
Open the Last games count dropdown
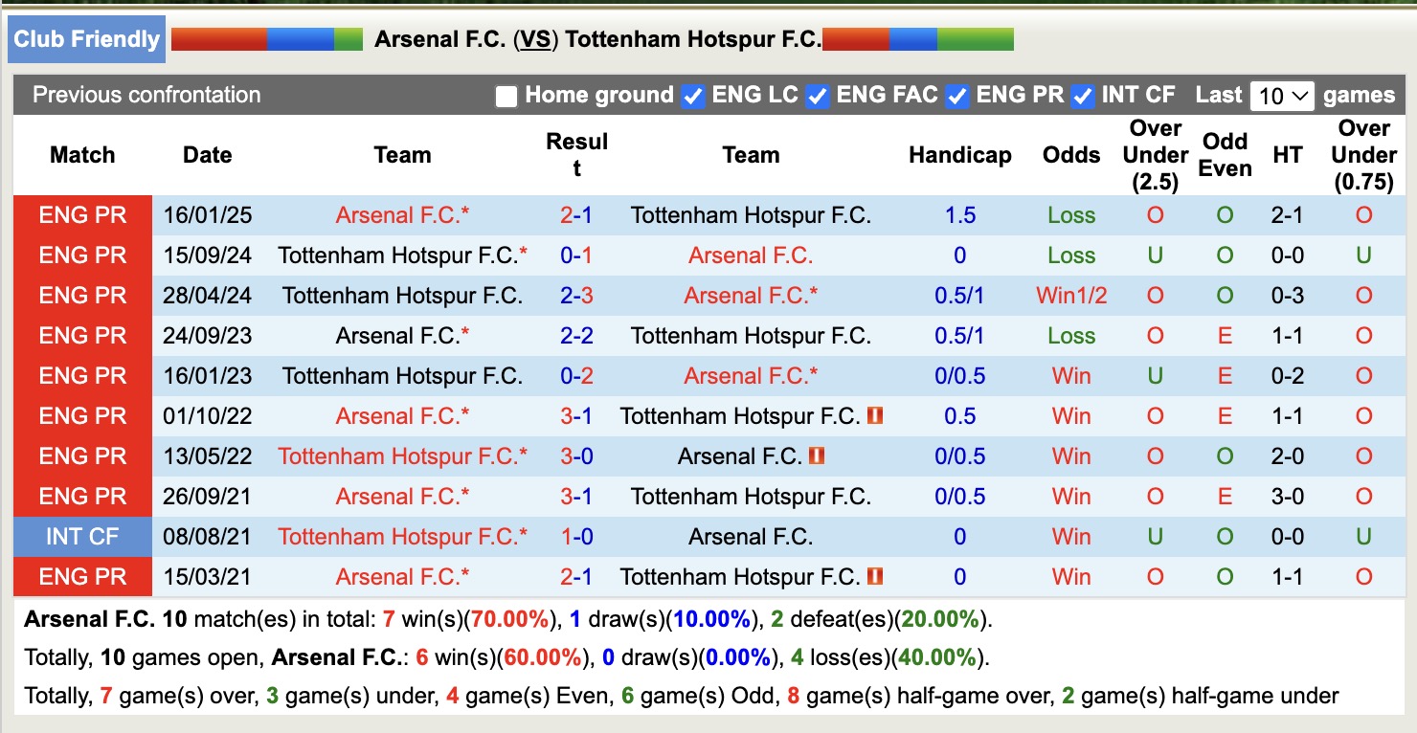pos(1281,96)
